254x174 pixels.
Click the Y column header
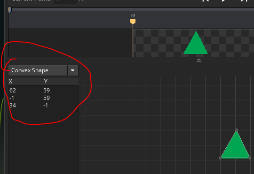pyautogui.click(x=46, y=82)
